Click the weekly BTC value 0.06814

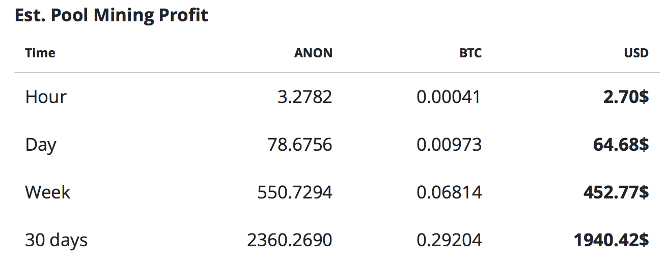(x=449, y=192)
